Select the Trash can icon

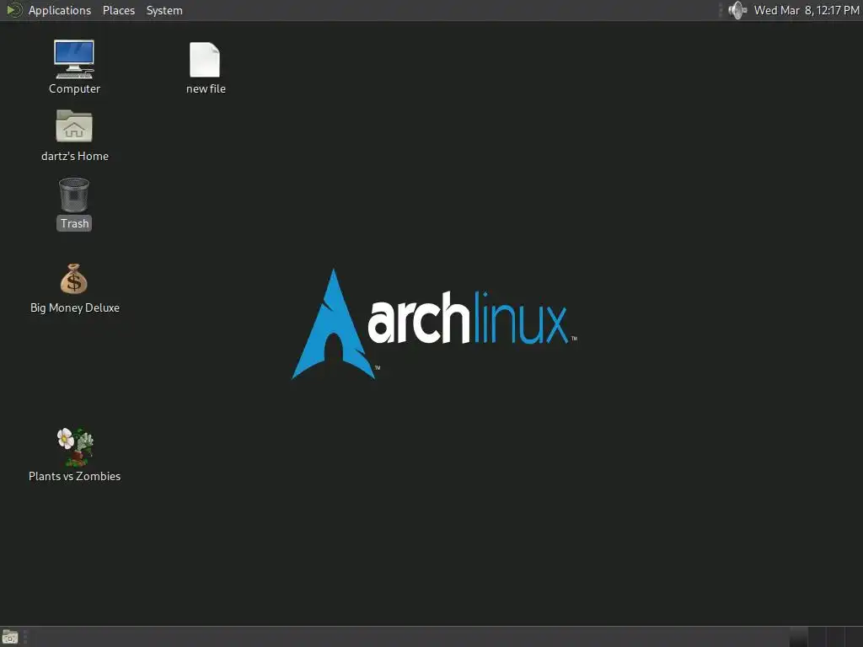click(x=74, y=195)
